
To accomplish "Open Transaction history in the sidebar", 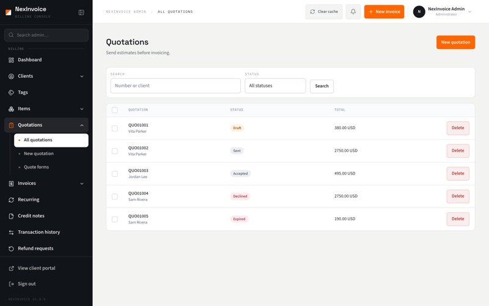I will click(46, 233).
